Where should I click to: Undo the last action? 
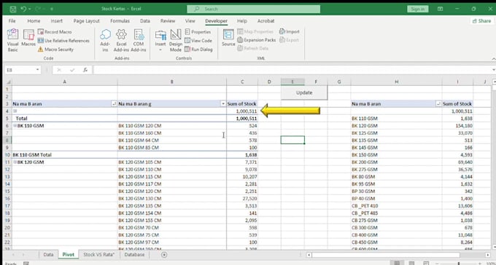pos(24,9)
